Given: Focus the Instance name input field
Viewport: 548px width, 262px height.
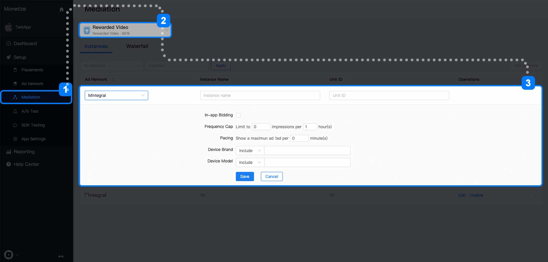Looking at the screenshot, I should click(260, 96).
